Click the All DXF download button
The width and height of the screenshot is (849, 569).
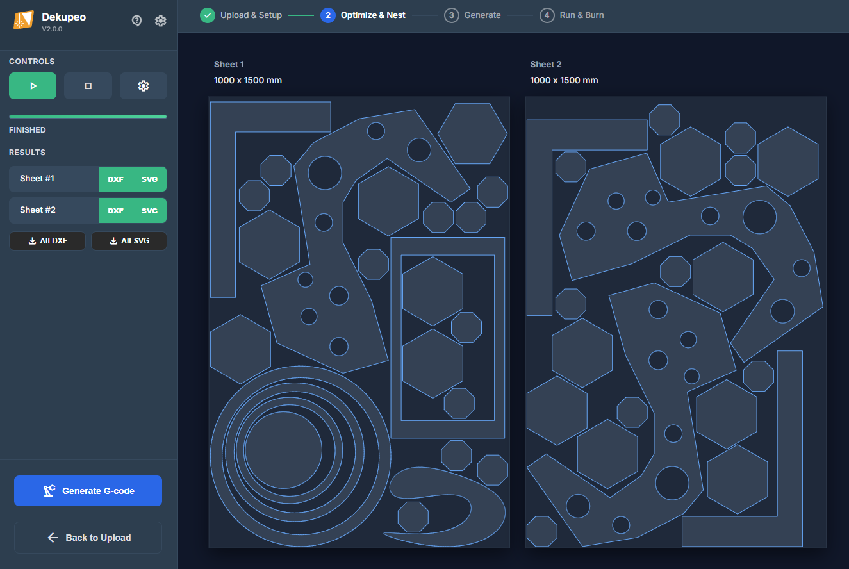(47, 241)
